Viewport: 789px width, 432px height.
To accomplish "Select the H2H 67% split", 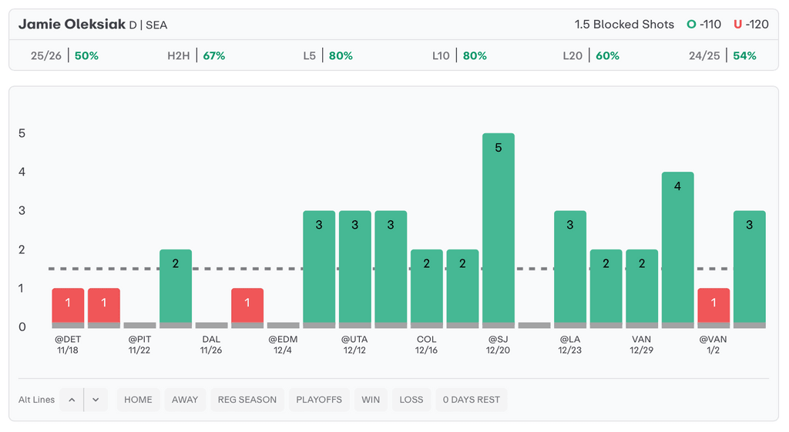I will tap(196, 56).
